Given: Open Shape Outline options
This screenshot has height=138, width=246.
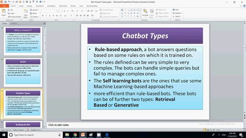Looking at the screenshot, I should [x=163, y=13].
